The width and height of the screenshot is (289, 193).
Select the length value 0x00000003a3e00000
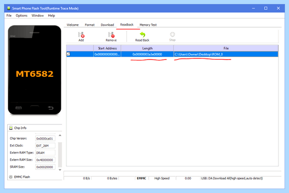click(x=147, y=54)
